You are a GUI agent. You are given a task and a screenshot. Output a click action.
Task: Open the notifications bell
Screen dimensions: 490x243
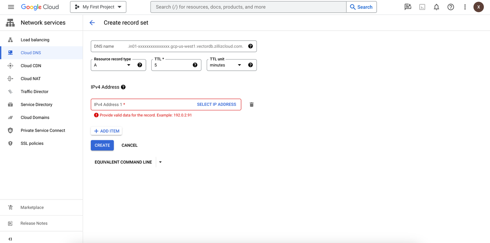click(x=436, y=7)
